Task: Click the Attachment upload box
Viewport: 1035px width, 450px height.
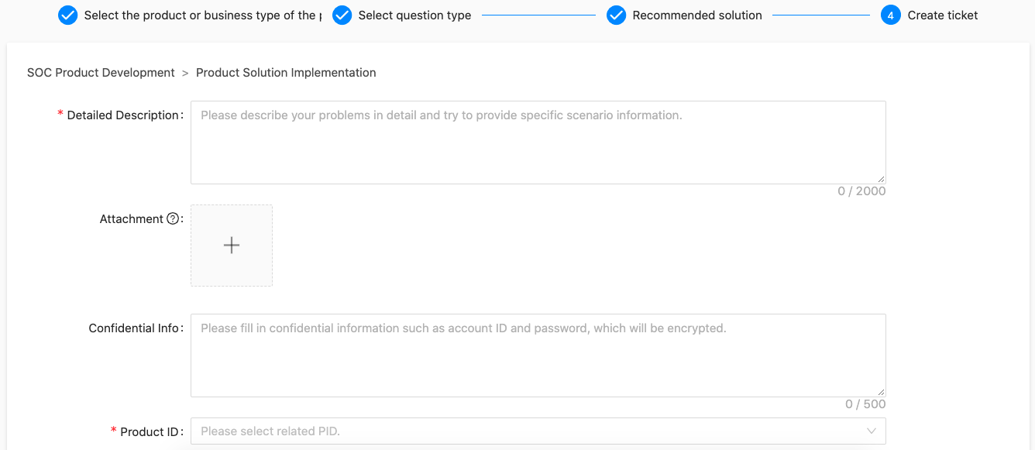Action: 232,246
